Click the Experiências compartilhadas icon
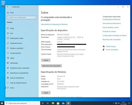The image size is (132, 105). [8, 73]
